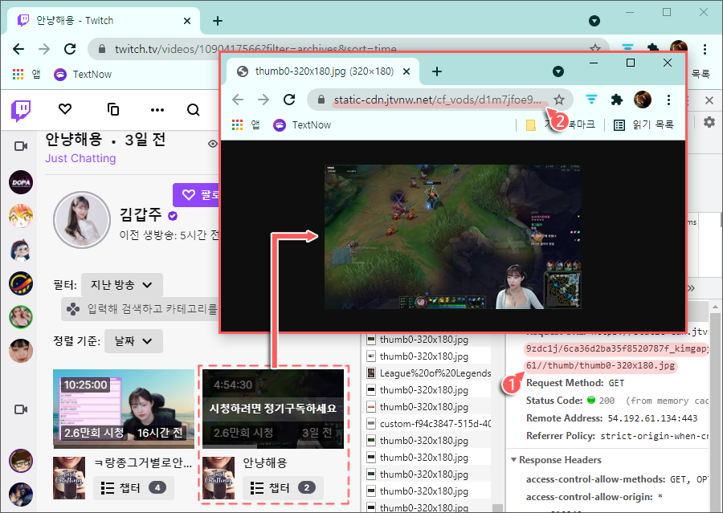Screen dimensions: 723x513
Task: Open the Following heart icon in Twitch nav
Action: pyautogui.click(x=65, y=109)
